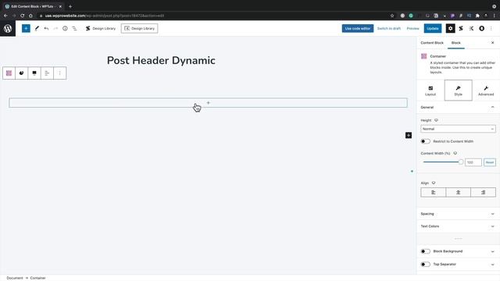Viewport: 500px width, 281px height.
Task: Open the Layout tab
Action: 430,91
